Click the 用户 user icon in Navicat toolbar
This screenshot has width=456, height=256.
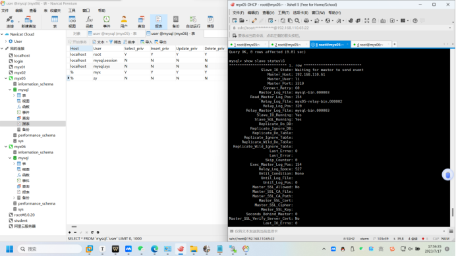click(124, 22)
